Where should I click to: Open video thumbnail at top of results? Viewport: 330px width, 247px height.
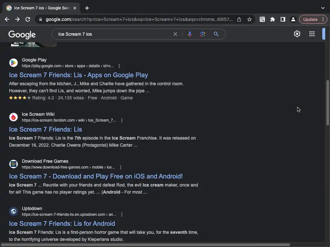click(x=33, y=44)
